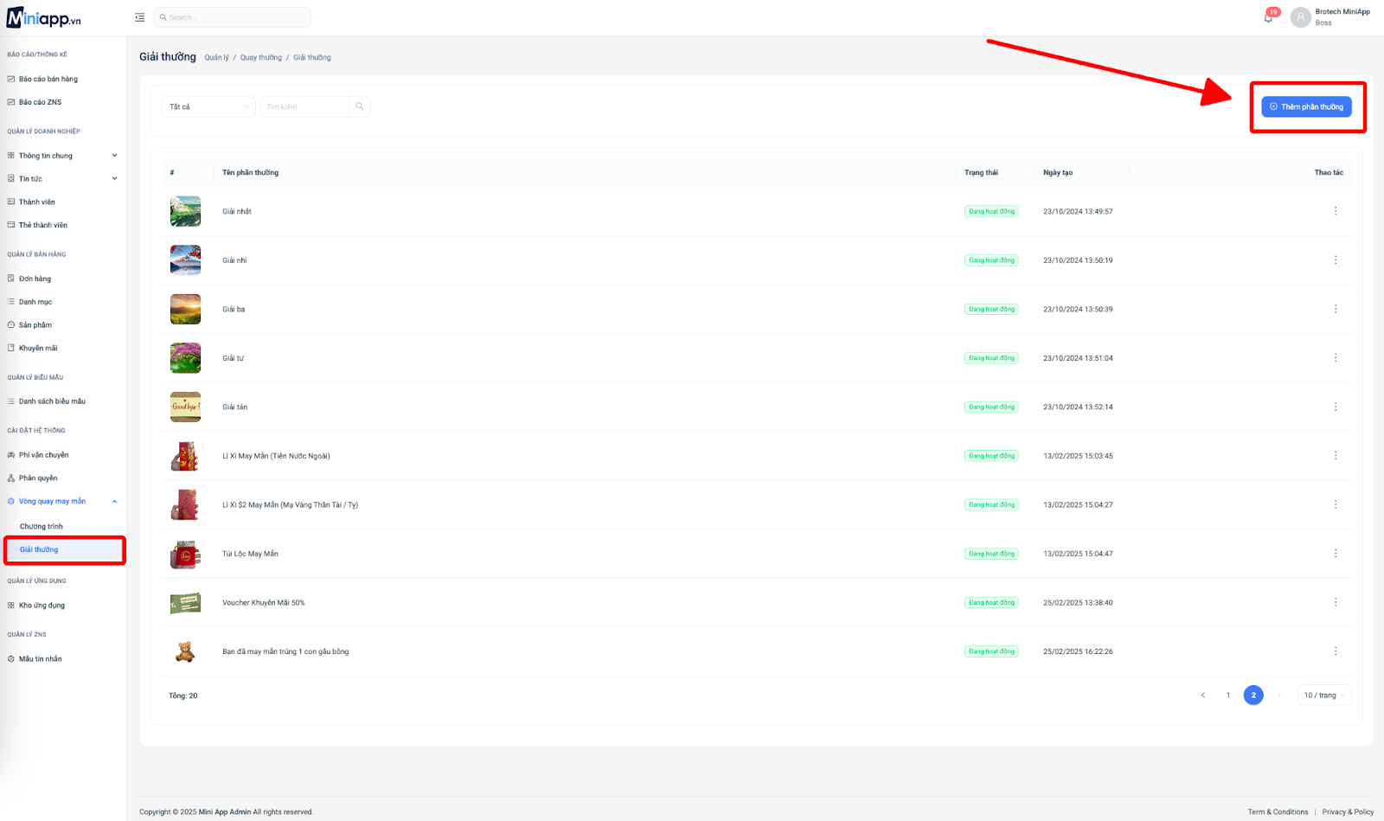Screen dimensions: 1384x821
Task: Click the Mẫu tin nhắn gear icon
Action: pyautogui.click(x=11, y=659)
